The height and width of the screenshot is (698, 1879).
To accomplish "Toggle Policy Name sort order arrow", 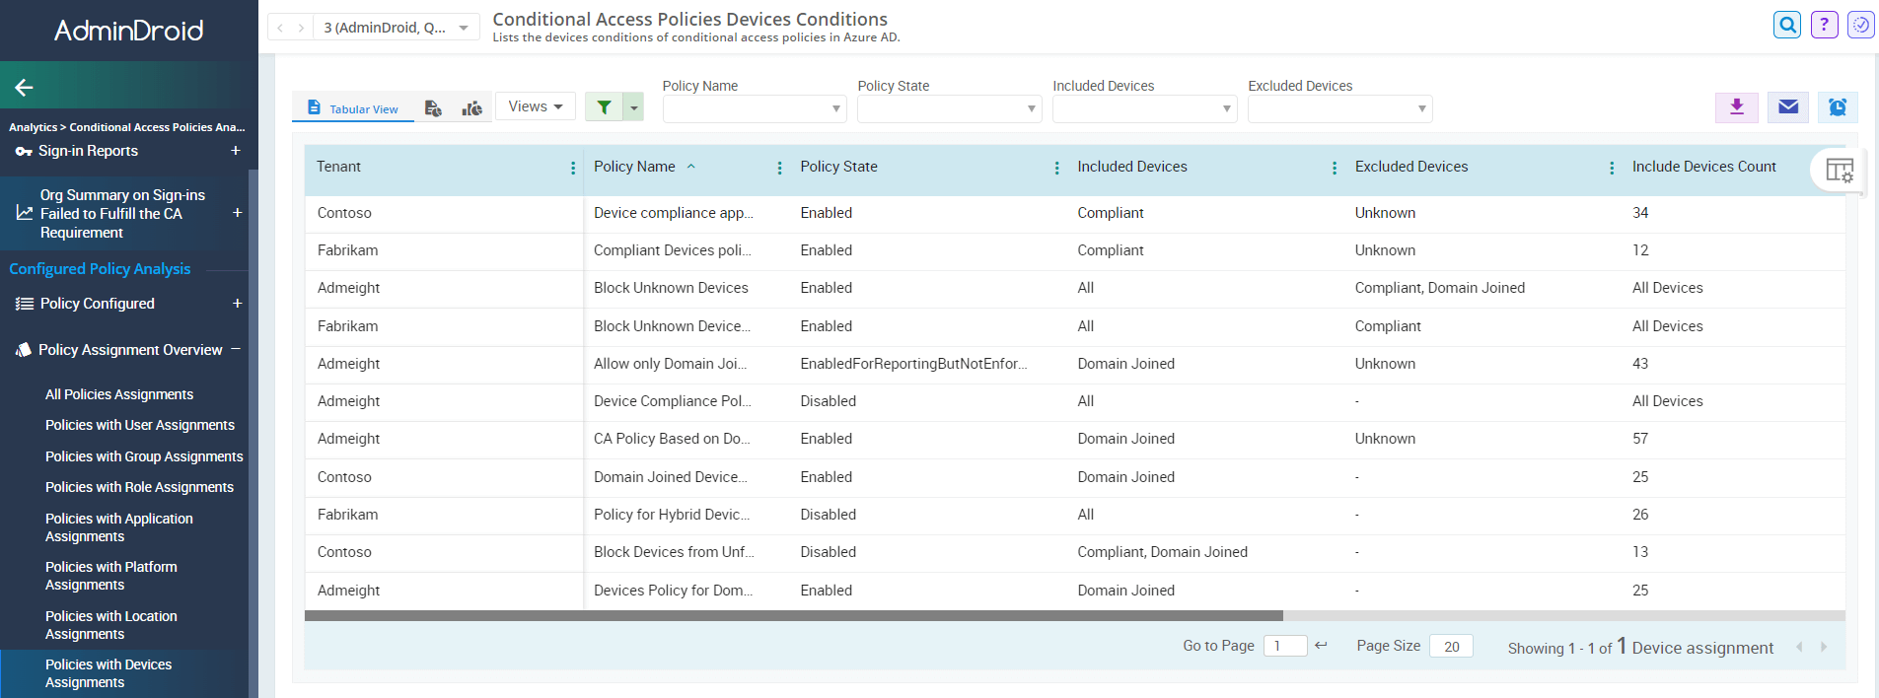I will coord(691,166).
